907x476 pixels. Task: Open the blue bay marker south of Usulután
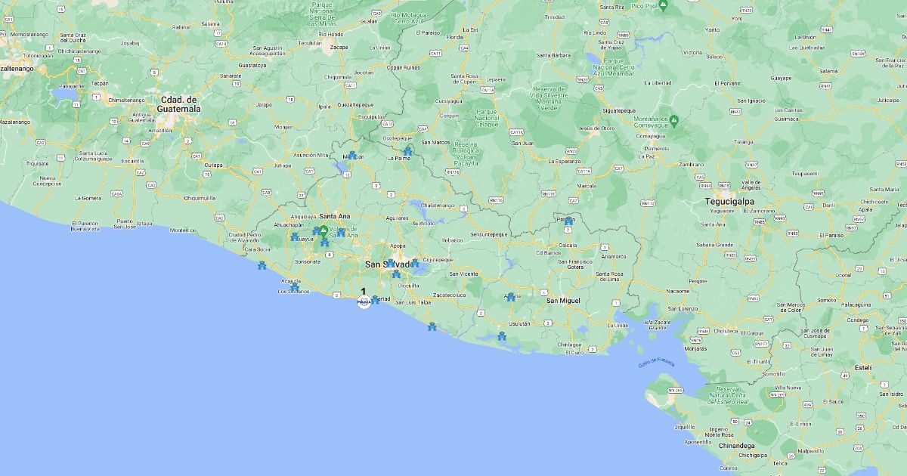tap(501, 336)
